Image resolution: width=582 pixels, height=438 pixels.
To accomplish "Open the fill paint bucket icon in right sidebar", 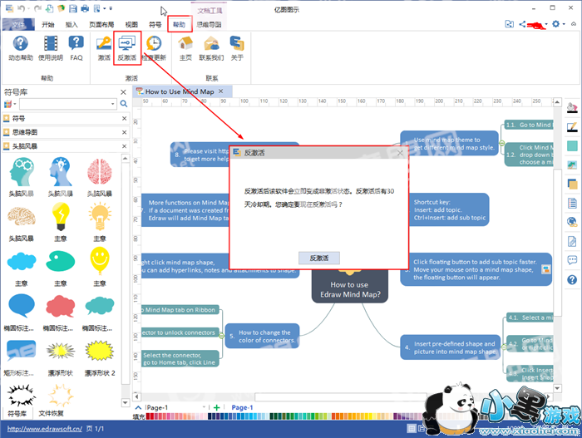I will (x=572, y=108).
